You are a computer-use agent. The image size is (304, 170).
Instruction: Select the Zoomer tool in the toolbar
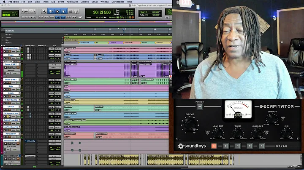pos(44,12)
